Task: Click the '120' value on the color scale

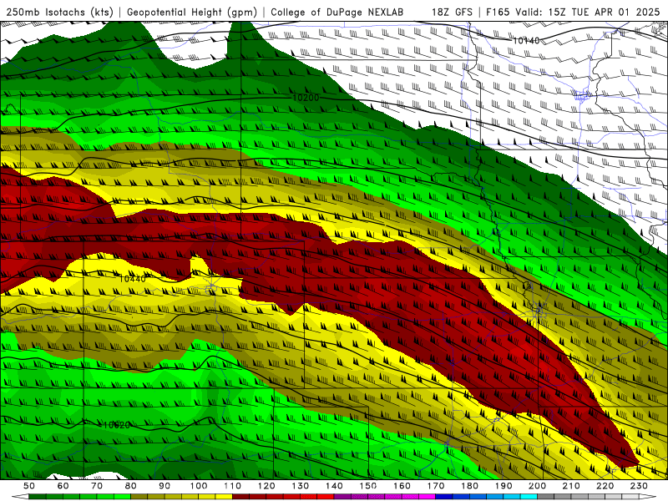Action: click(x=266, y=486)
